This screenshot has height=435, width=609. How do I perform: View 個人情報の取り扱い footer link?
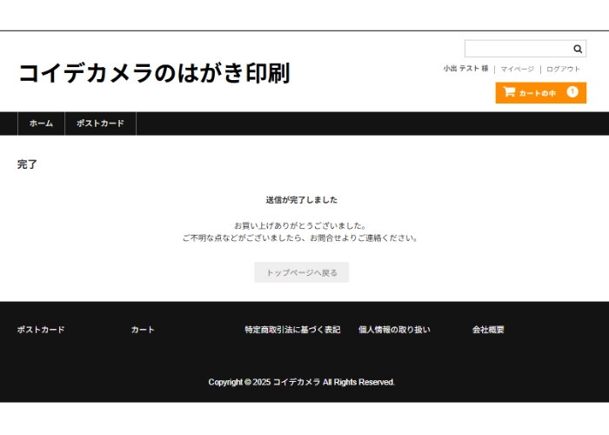[394, 330]
